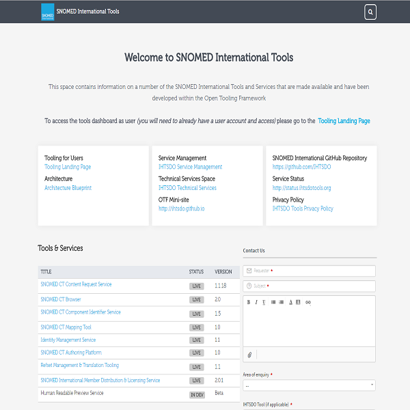
Task: Click the Tools & Services heading
Action: click(60, 248)
